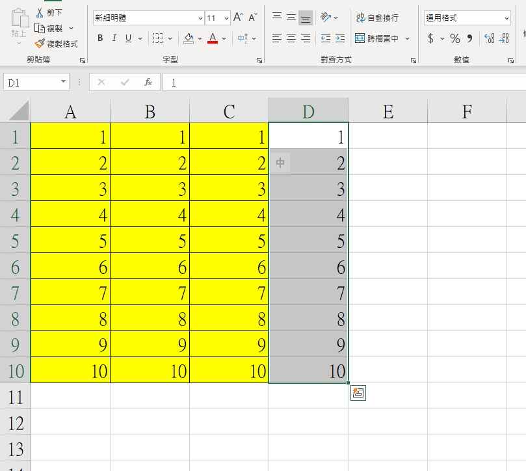Apply the comma style format

tap(469, 38)
